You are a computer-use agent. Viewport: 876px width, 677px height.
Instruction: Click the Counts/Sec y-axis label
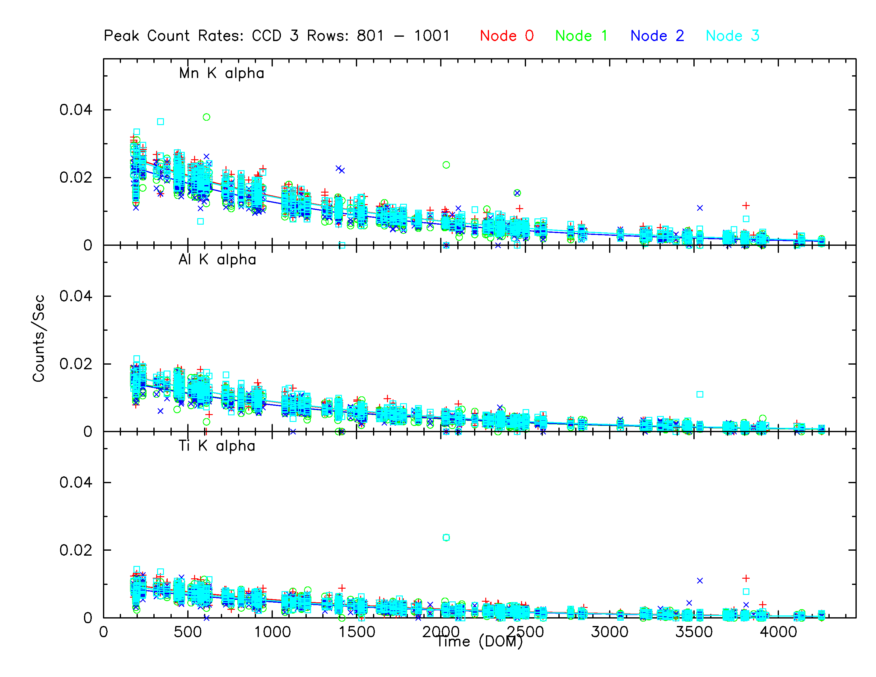pyautogui.click(x=39, y=338)
